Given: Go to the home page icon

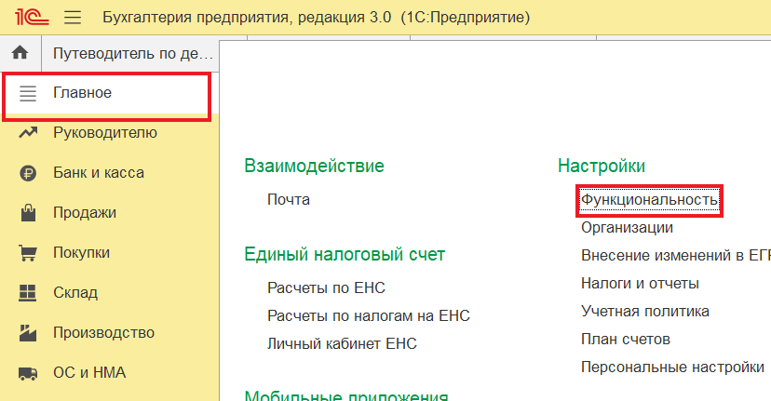Looking at the screenshot, I should (20, 53).
